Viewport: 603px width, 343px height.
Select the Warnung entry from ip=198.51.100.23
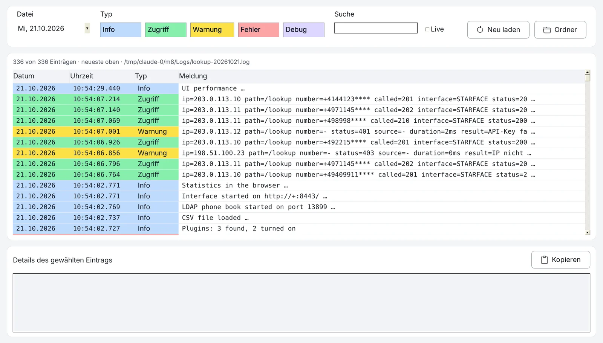pyautogui.click(x=298, y=153)
